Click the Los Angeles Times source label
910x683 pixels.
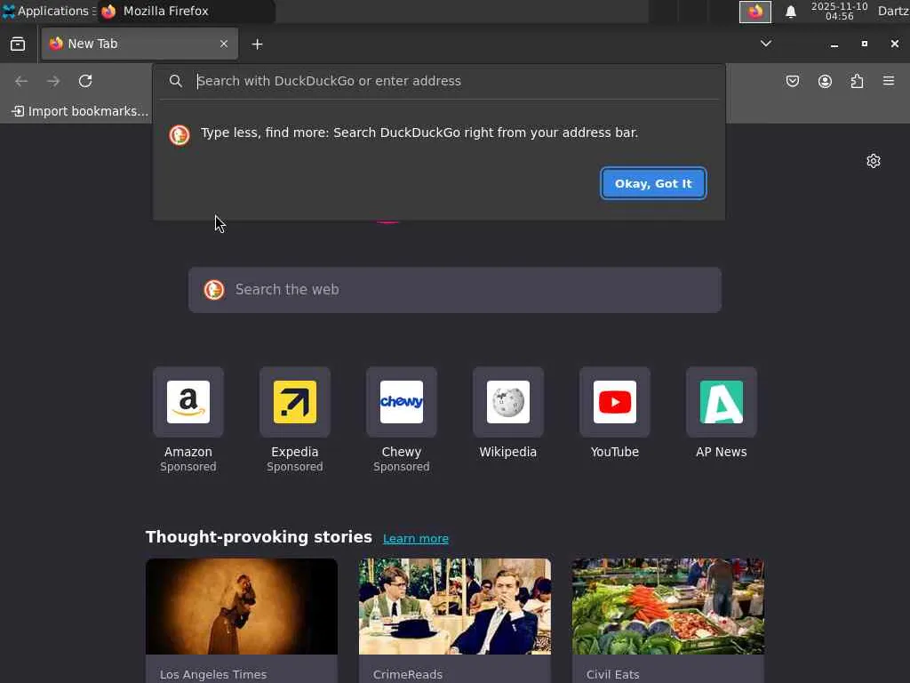(x=213, y=674)
